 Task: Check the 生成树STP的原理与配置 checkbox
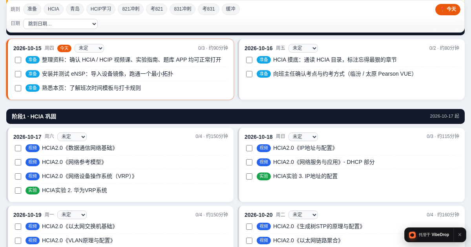tap(249, 227)
